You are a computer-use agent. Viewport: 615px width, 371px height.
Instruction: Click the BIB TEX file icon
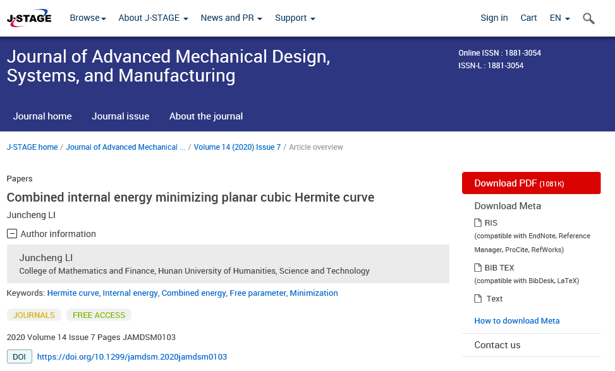click(478, 267)
